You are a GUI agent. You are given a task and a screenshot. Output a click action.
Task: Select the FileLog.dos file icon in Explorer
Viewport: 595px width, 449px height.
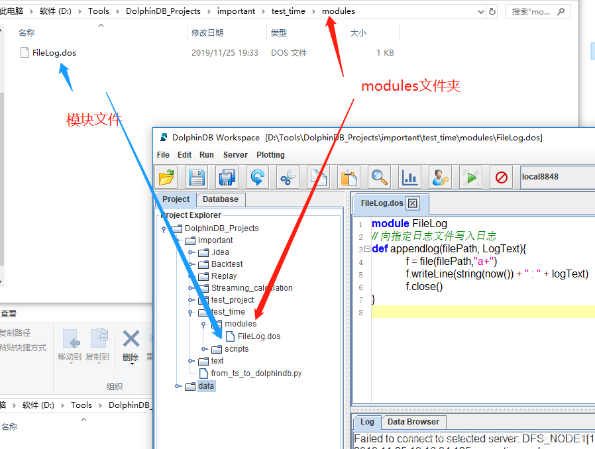25,52
